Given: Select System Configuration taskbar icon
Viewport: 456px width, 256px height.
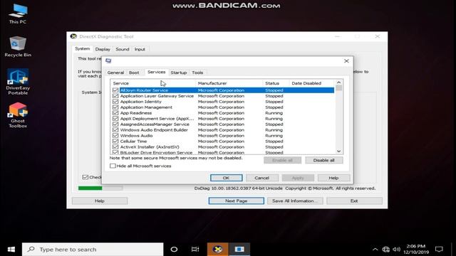Looking at the screenshot, I should pyautogui.click(x=239, y=250).
